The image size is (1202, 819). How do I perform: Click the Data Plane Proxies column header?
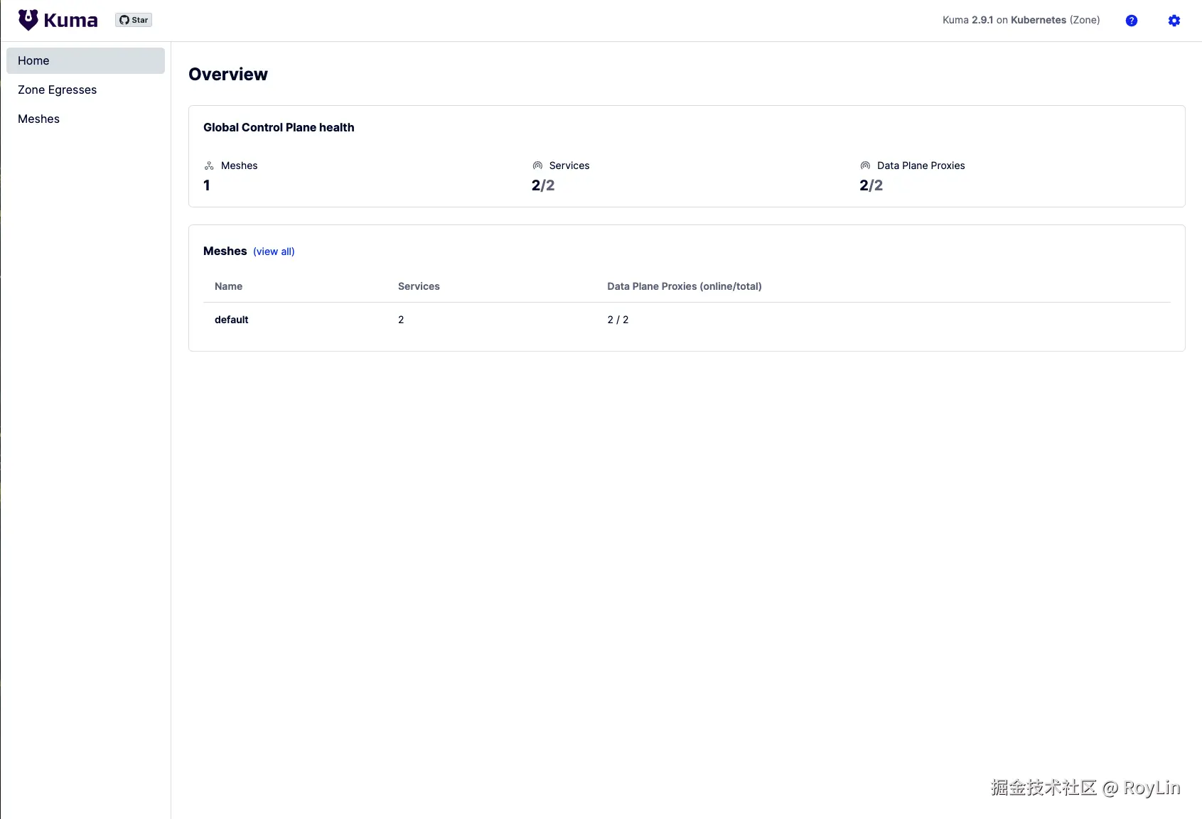pos(684,286)
